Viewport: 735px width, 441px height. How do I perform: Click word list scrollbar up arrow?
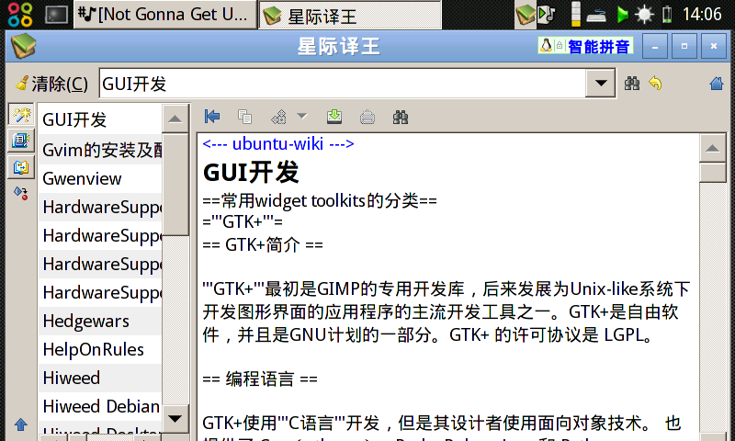point(175,119)
